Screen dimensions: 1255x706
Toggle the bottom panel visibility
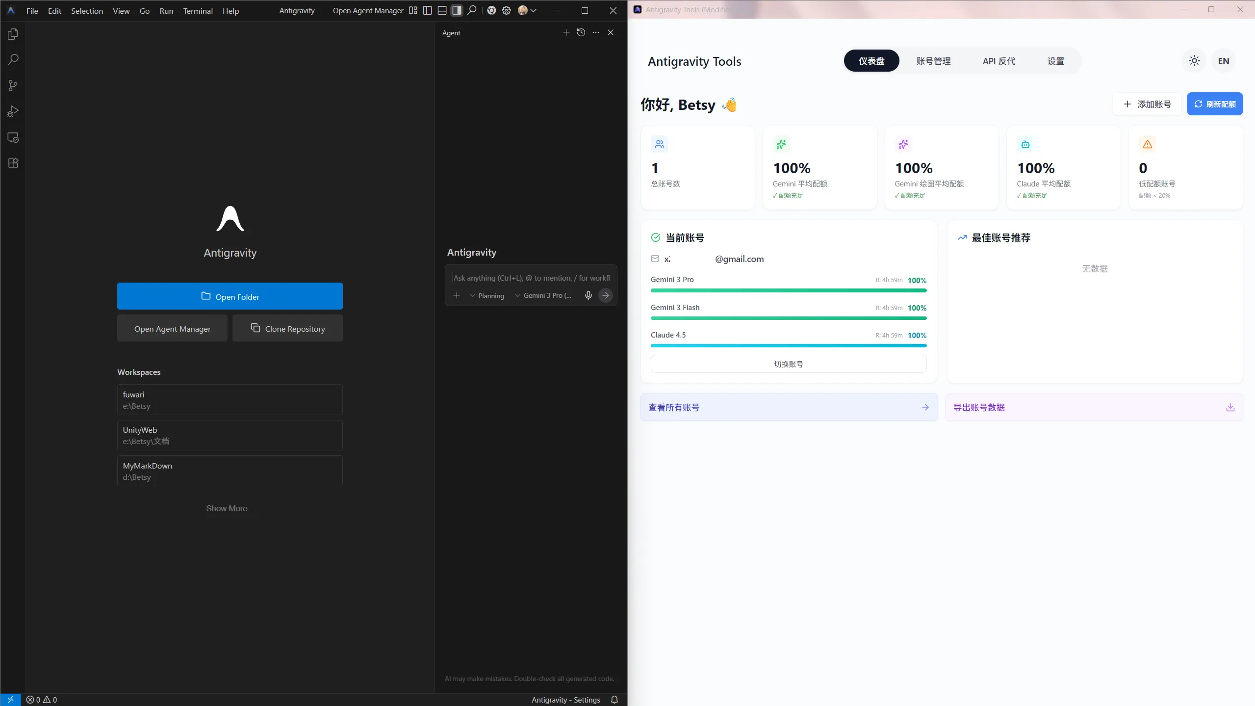[441, 10]
